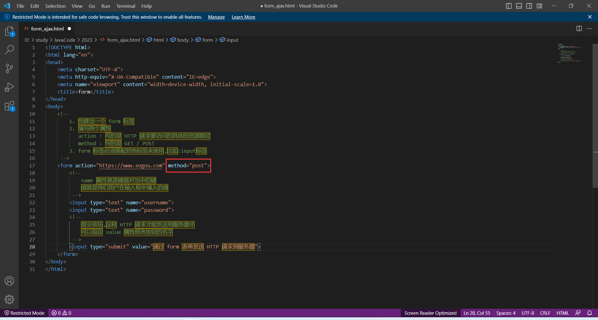Split the editor right
598x320 pixels.
pos(579,29)
